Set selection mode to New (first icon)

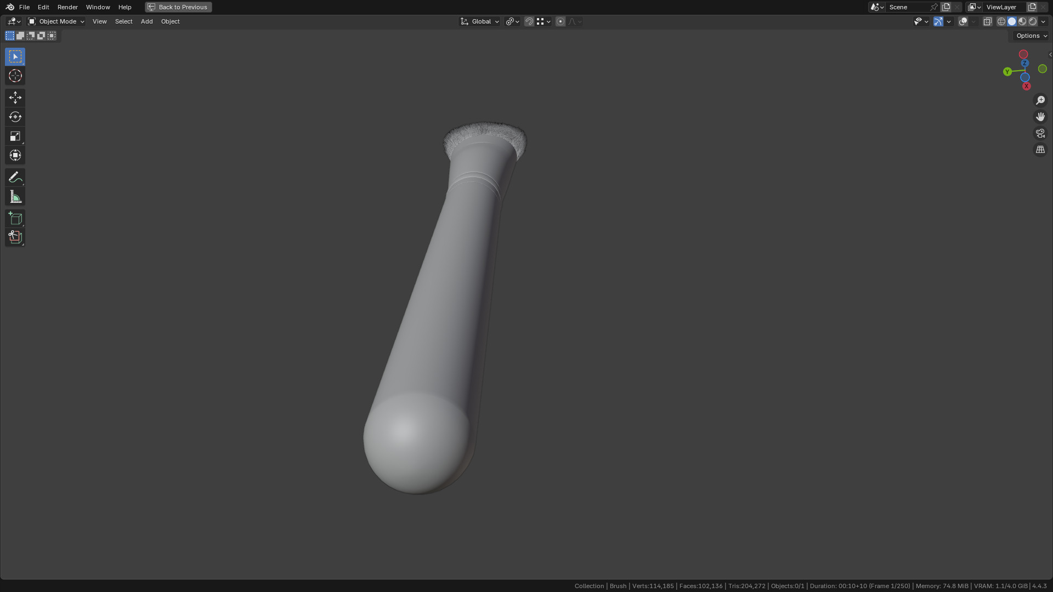(x=10, y=36)
